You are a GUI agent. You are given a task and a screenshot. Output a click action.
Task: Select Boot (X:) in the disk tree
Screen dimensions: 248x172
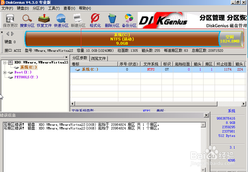(x=23, y=72)
